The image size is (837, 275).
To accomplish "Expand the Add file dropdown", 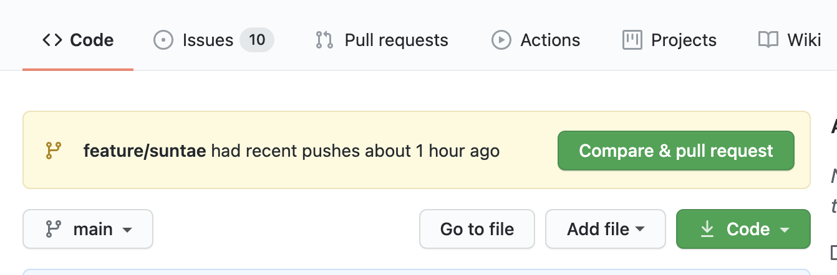I will click(606, 229).
